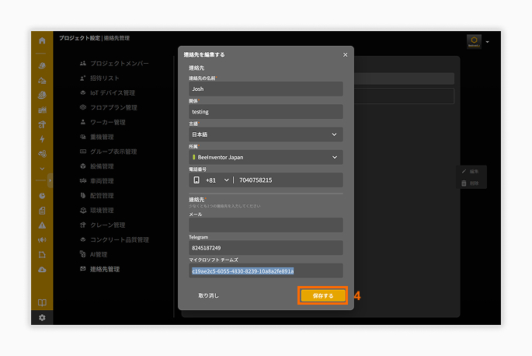Open コンクリート品質管理 menu item
This screenshot has width=532, height=356.
click(114, 239)
